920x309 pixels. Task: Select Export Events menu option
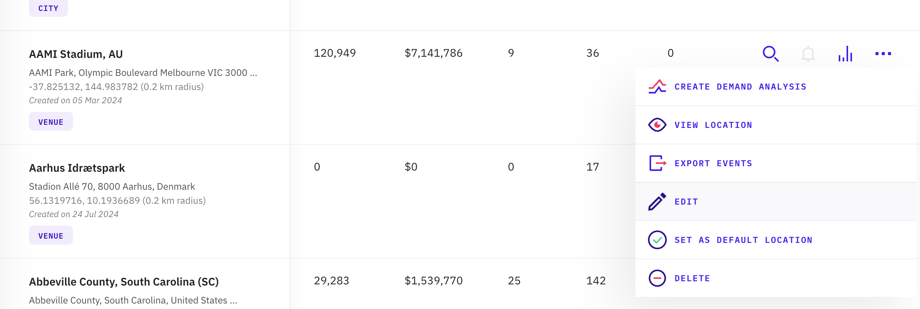click(x=713, y=163)
